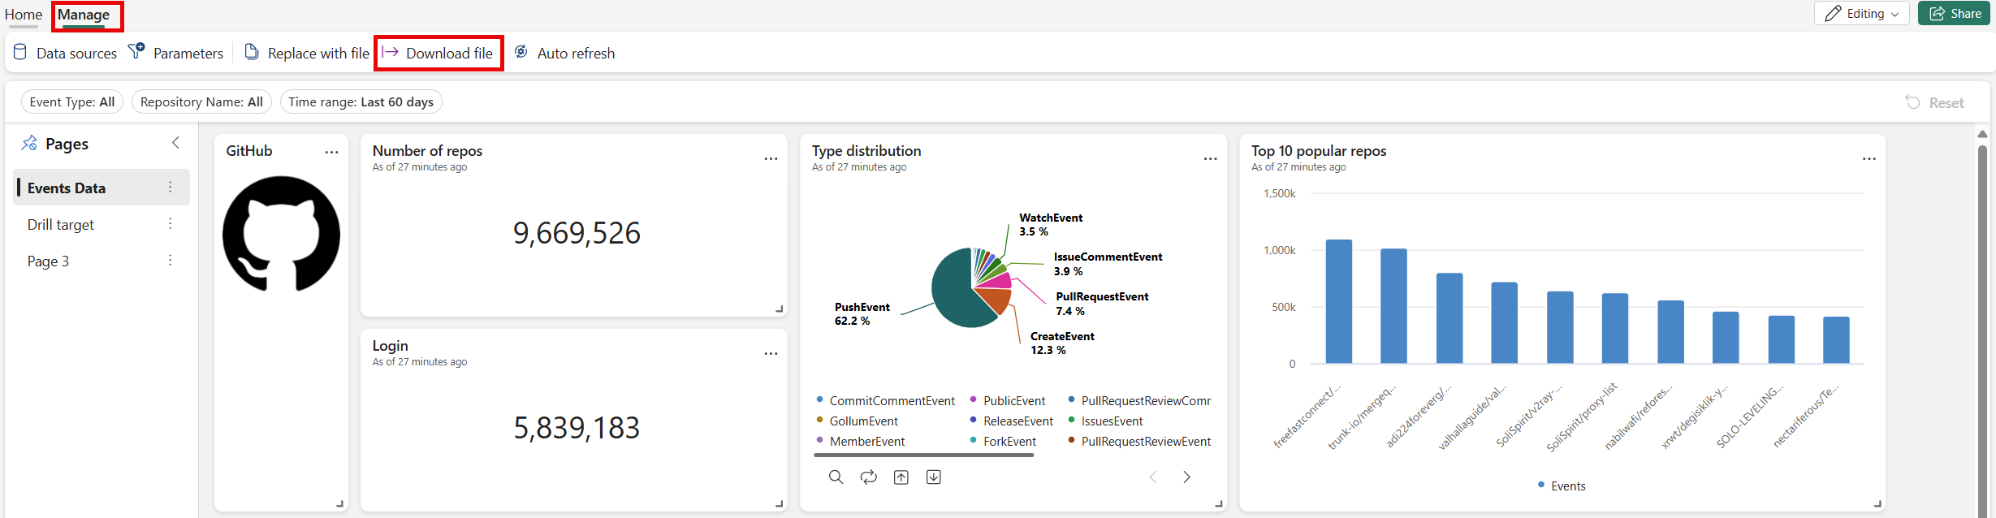This screenshot has width=1996, height=518.
Task: Click the down-arrow box icon below legend
Action: click(x=934, y=477)
